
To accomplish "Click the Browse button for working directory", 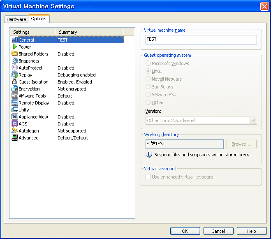I will pyautogui.click(x=241, y=144).
